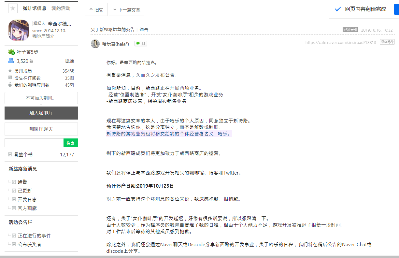The height and width of the screenshot is (258, 399).
Task: Click the leaf rank level icon
Action: [x=11, y=52]
